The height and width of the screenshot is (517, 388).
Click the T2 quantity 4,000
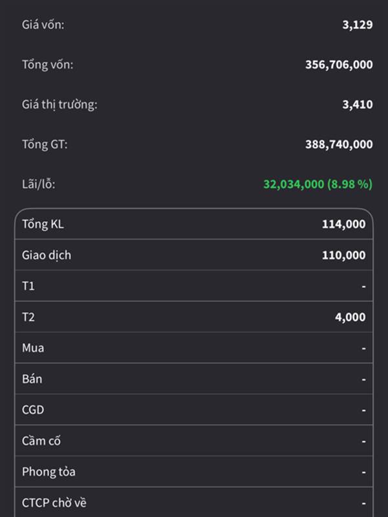[349, 317]
